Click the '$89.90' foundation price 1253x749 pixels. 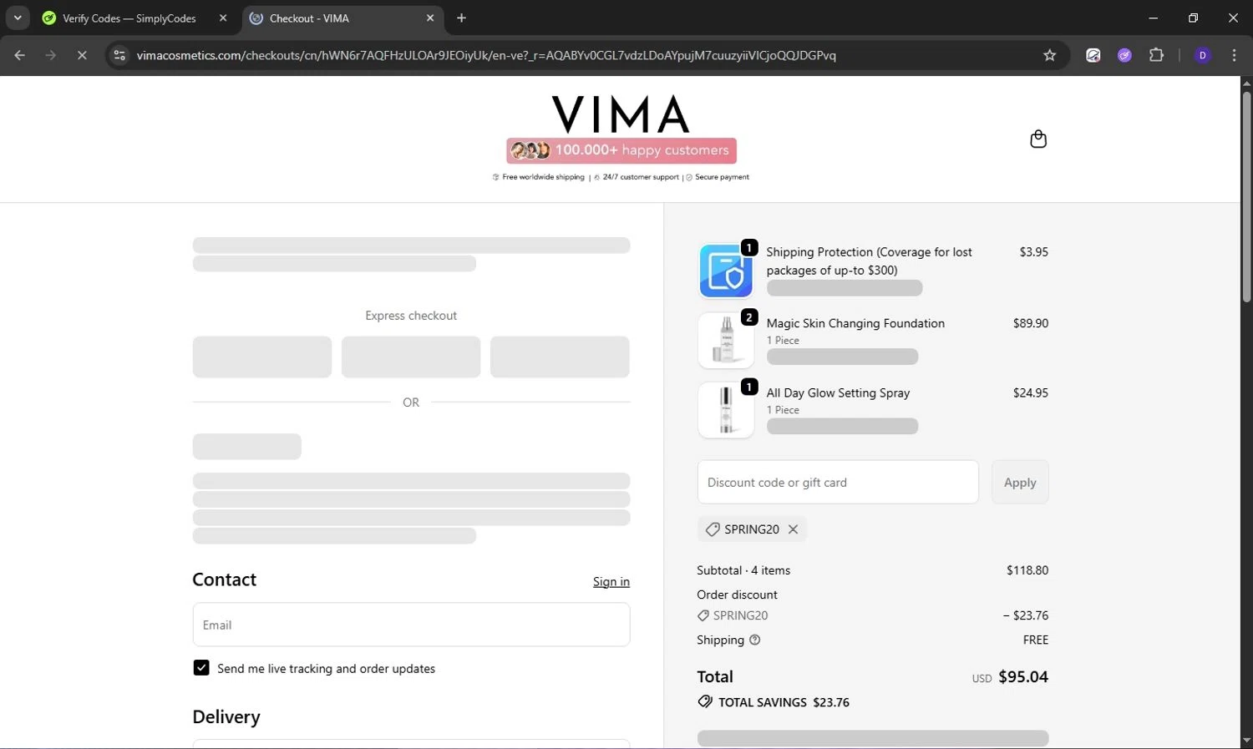(1031, 323)
